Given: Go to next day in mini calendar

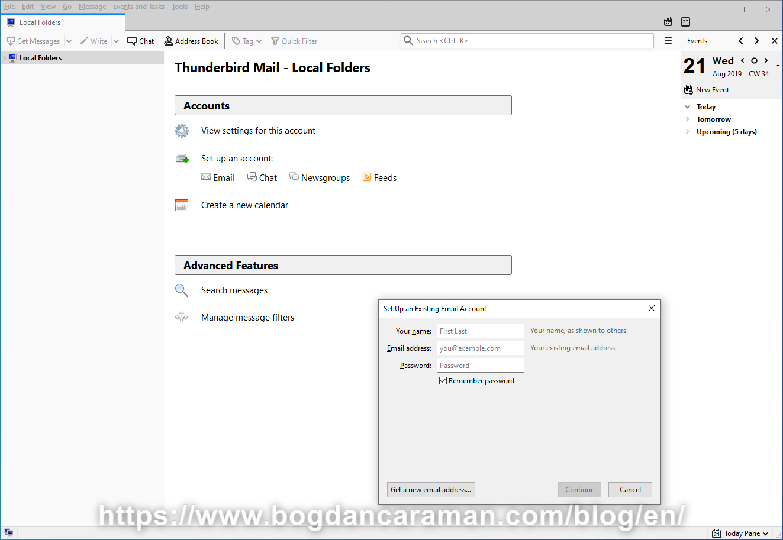Looking at the screenshot, I should [766, 60].
